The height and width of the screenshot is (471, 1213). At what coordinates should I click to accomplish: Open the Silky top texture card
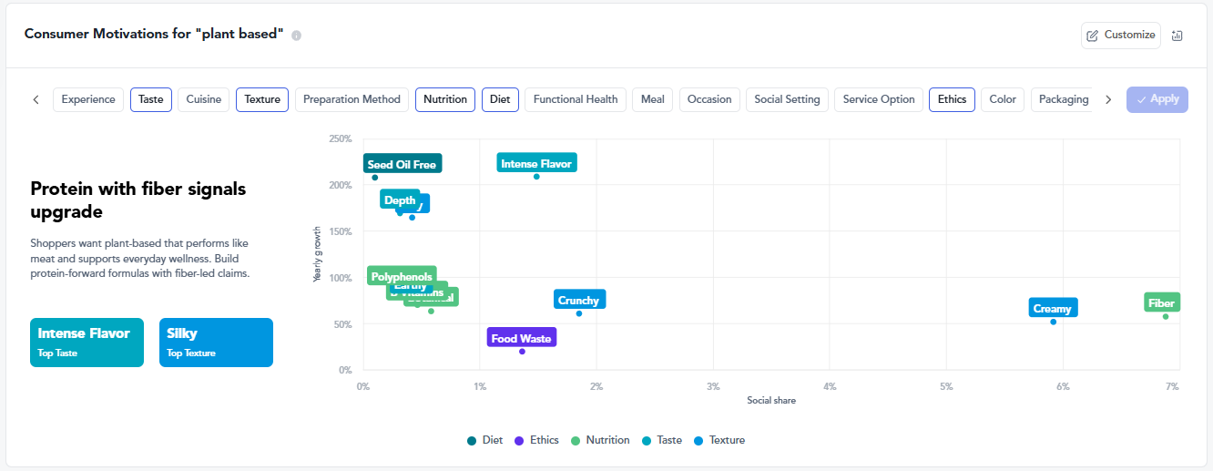click(216, 342)
